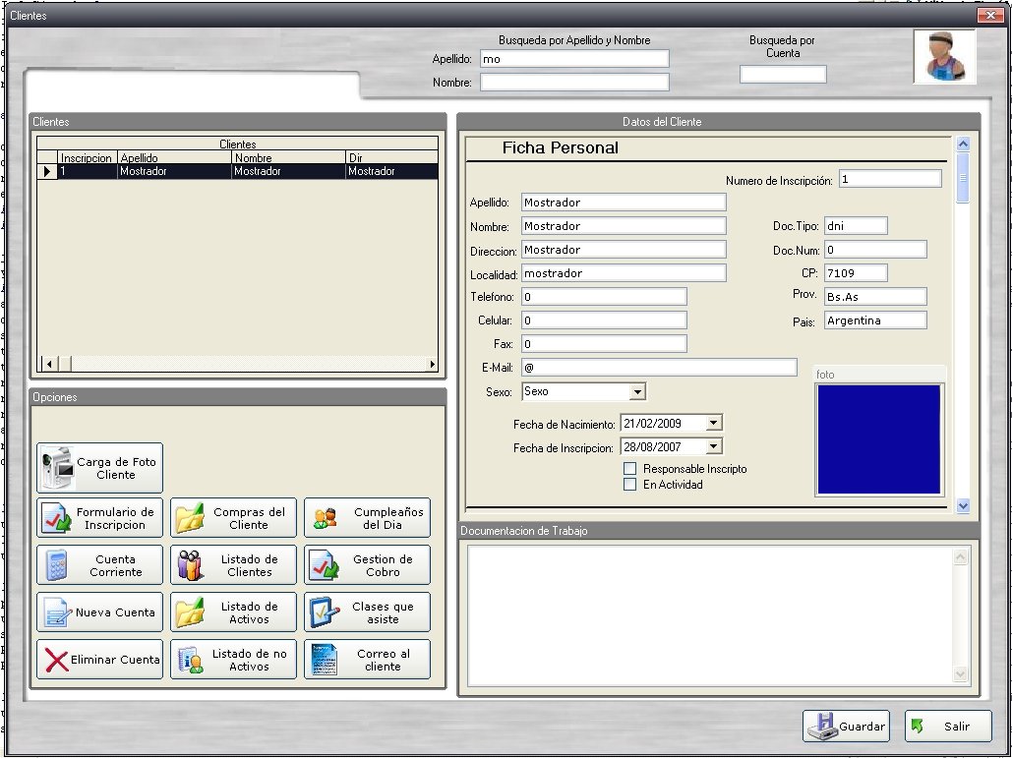Open the Compras del Cliente folder icon
The height and width of the screenshot is (758, 1012).
coord(189,517)
